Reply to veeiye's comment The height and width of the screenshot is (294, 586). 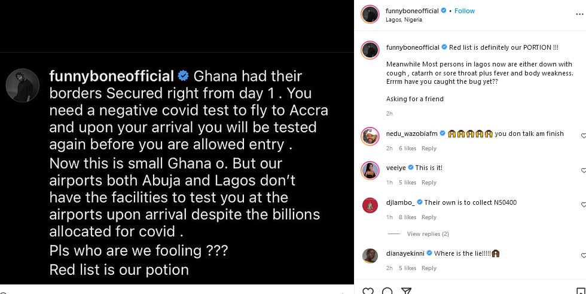tap(429, 183)
